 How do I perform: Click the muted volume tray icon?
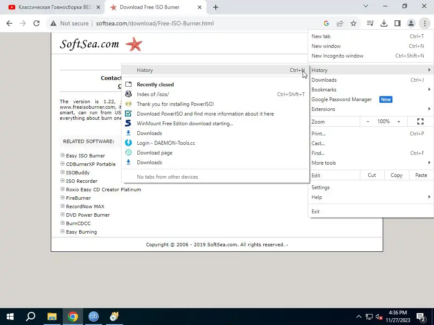coord(379,317)
